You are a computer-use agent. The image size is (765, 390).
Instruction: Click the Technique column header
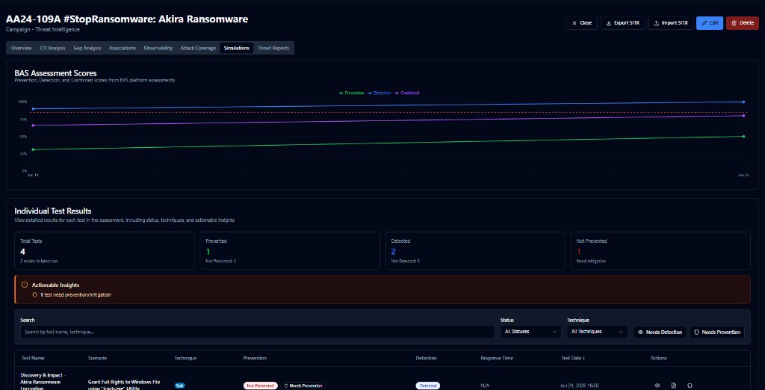tap(185, 359)
